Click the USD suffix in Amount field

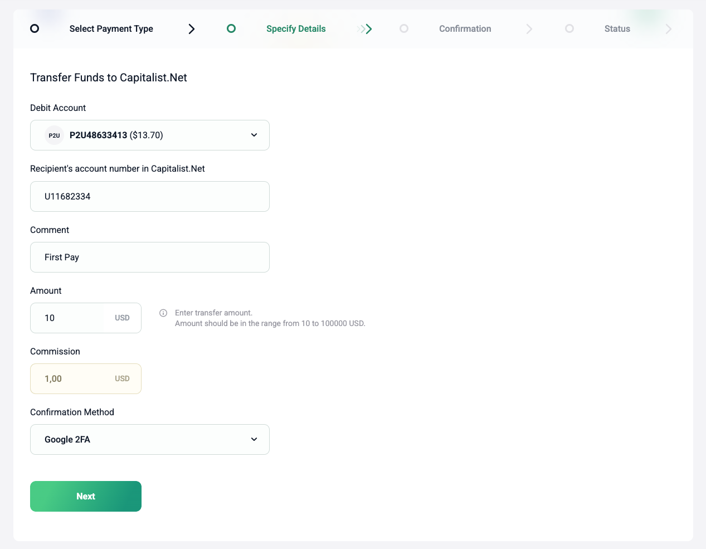122,318
